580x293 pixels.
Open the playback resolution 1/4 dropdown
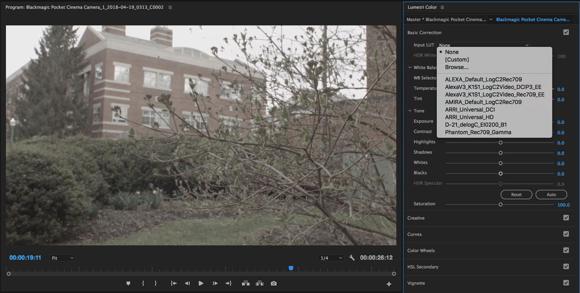click(x=331, y=257)
